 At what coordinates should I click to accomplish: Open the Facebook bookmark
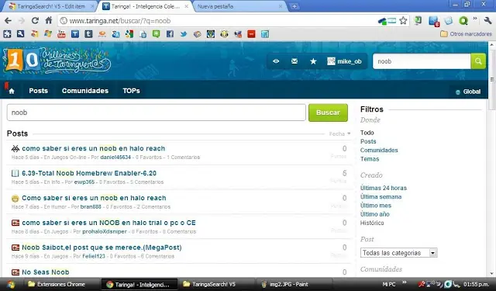click(x=170, y=34)
